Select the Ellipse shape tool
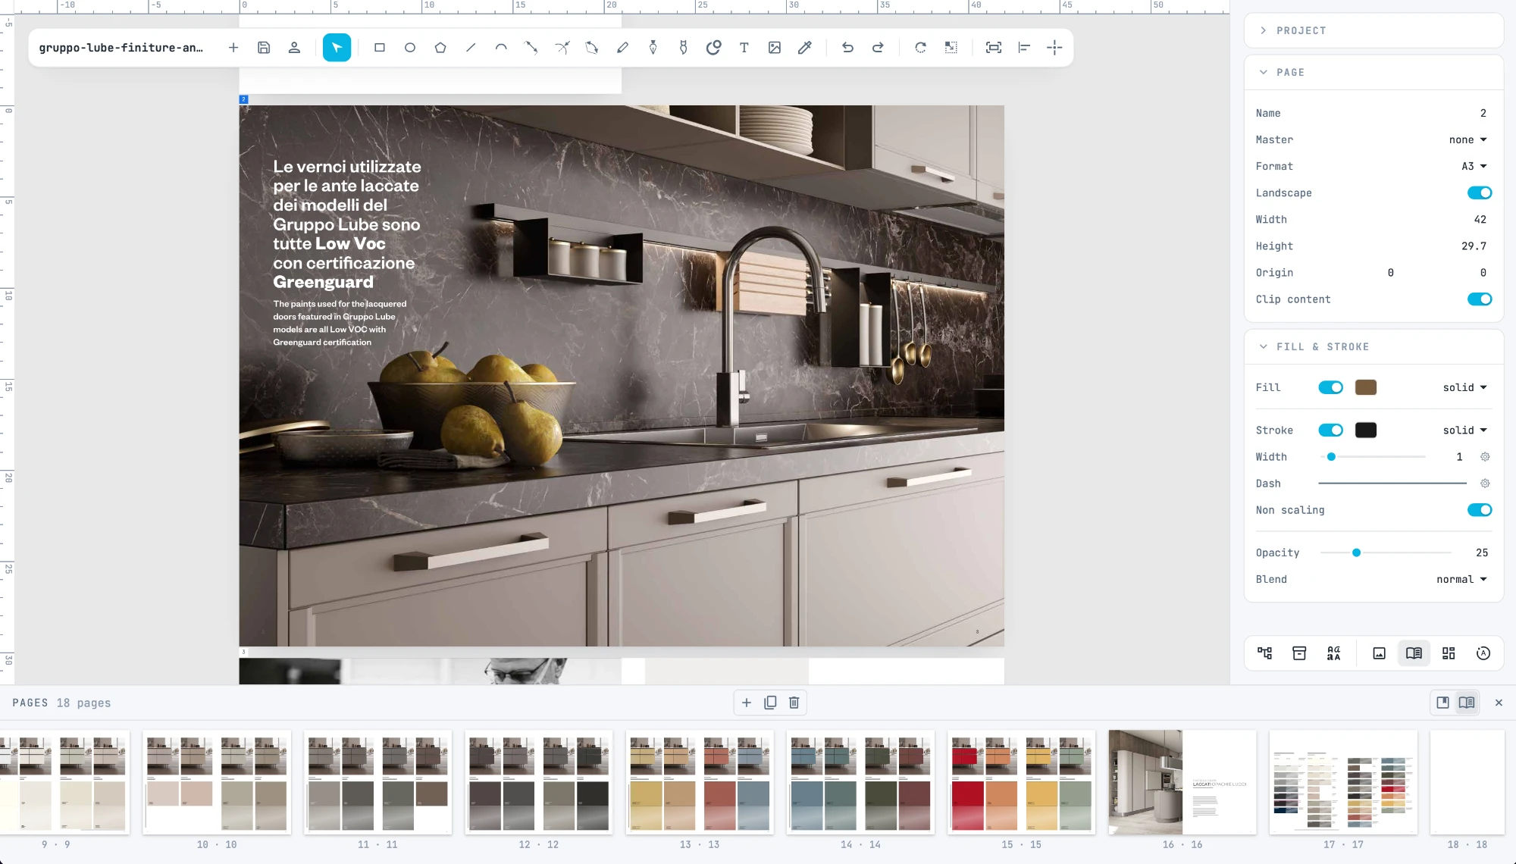The width and height of the screenshot is (1516, 864). tap(410, 48)
